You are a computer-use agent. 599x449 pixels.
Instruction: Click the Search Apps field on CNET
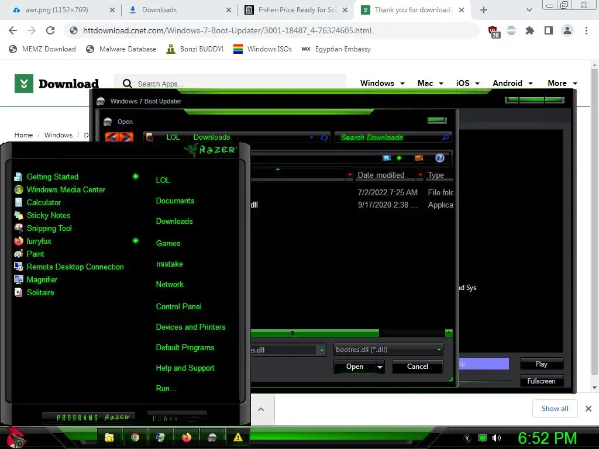pos(230,84)
